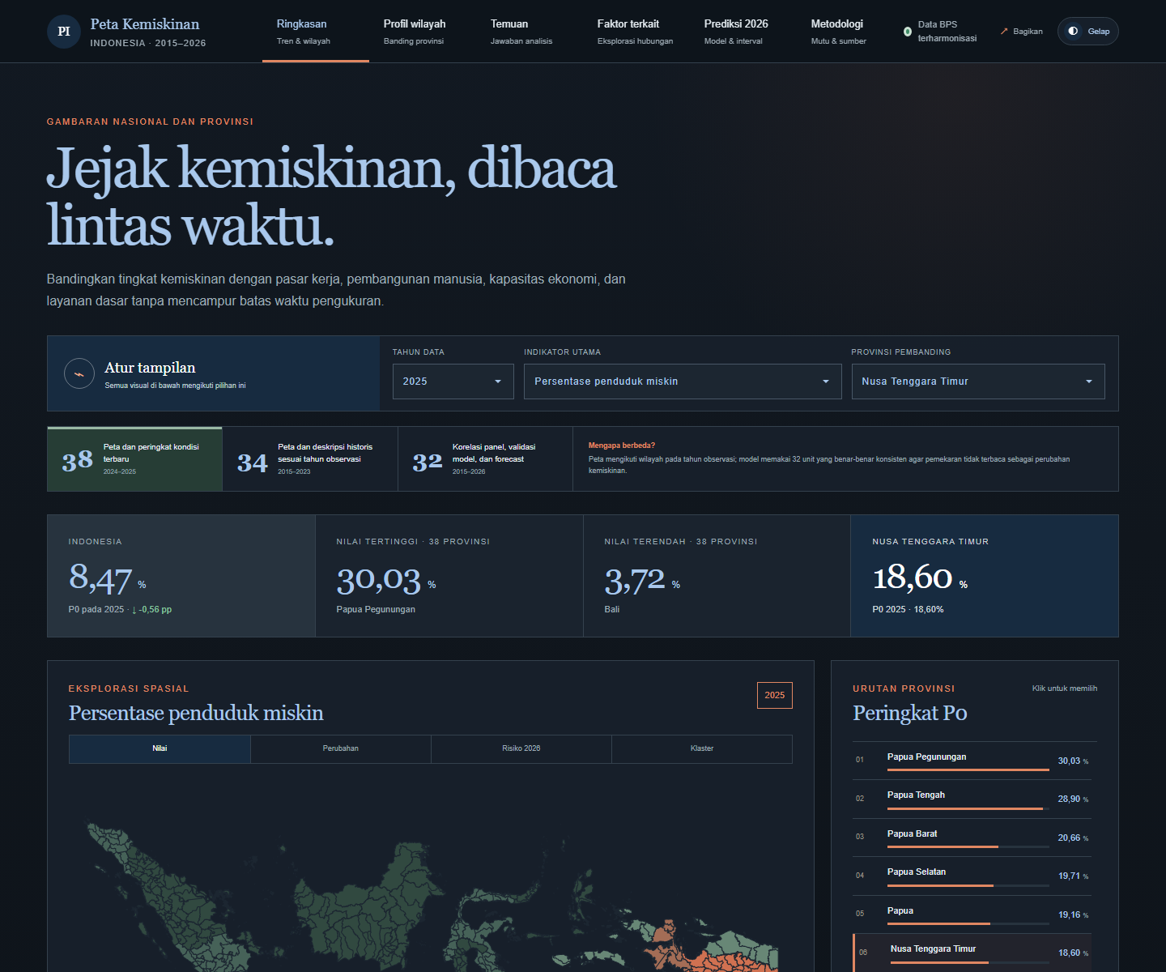Click the circular Atur tampilan icon
1166x972 pixels.
point(79,373)
